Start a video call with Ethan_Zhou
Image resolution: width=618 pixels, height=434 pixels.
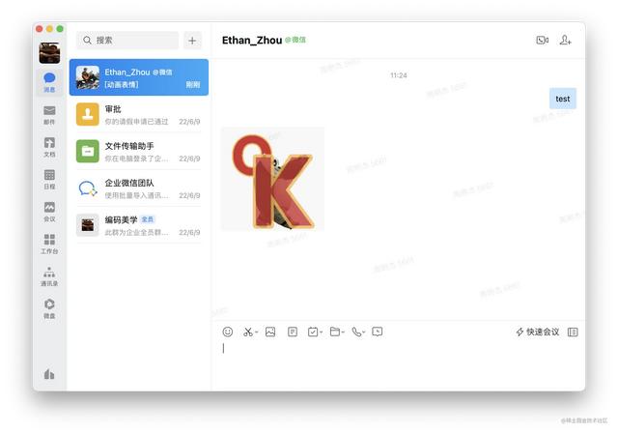click(x=543, y=40)
